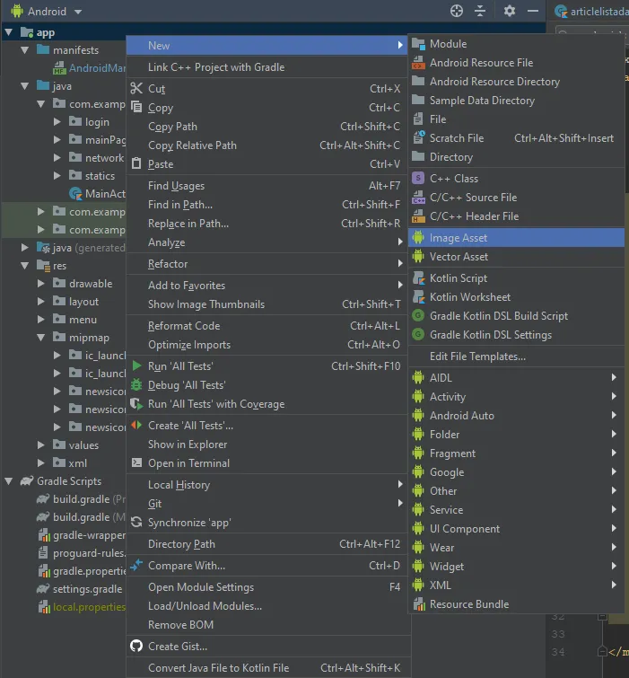The height and width of the screenshot is (678, 629).
Task: Click the C++ Class icon
Action: [418, 178]
